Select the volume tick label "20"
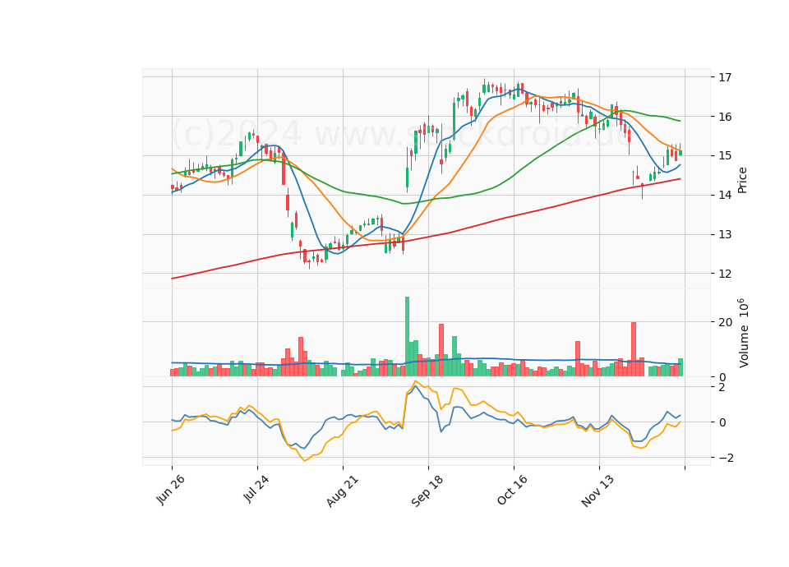 click(x=725, y=322)
